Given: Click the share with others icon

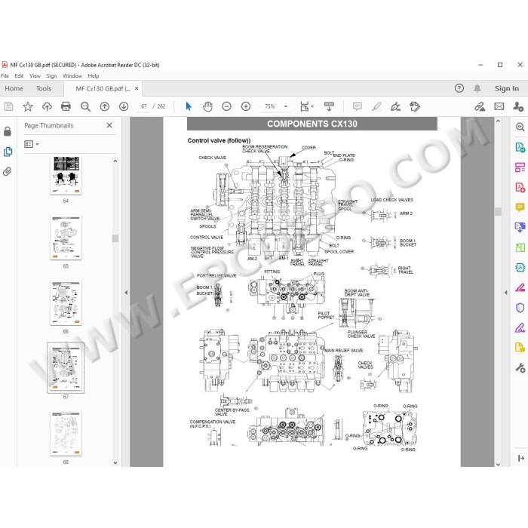Looking at the screenshot, I should coord(518,107).
